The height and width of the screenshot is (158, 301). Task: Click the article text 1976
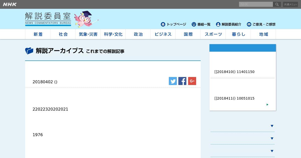pos(38,135)
